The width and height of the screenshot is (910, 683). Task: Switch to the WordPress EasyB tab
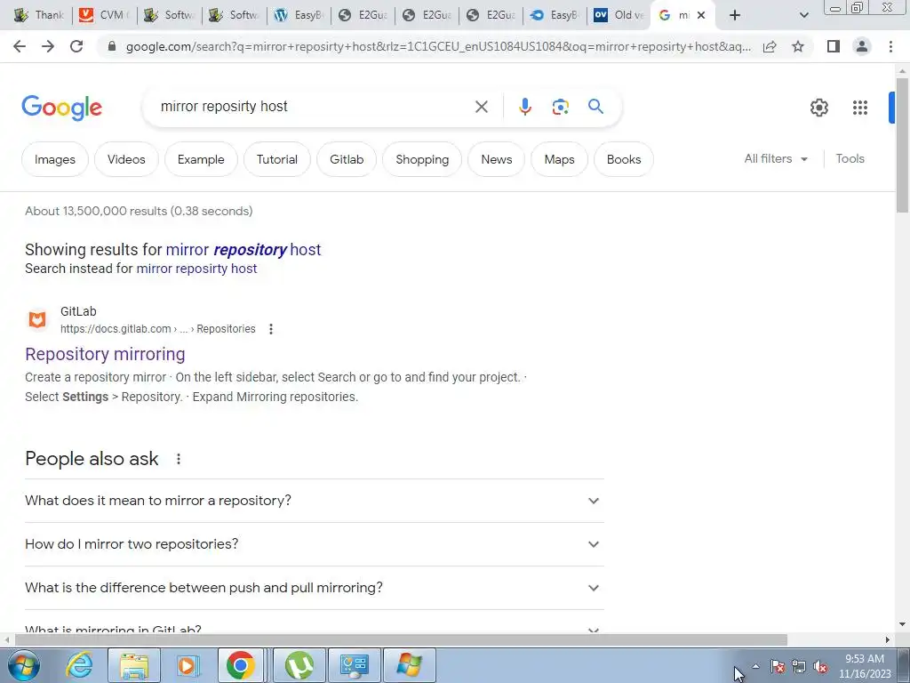tap(299, 15)
